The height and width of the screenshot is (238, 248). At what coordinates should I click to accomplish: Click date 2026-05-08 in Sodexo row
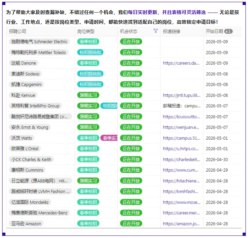click(x=217, y=74)
